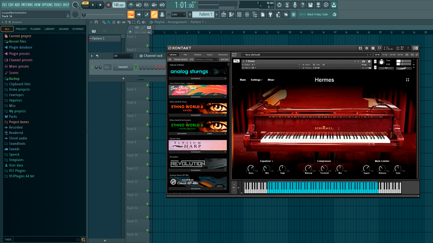Click the browser search magnifier icon
433x243 pixels.
tap(83, 240)
